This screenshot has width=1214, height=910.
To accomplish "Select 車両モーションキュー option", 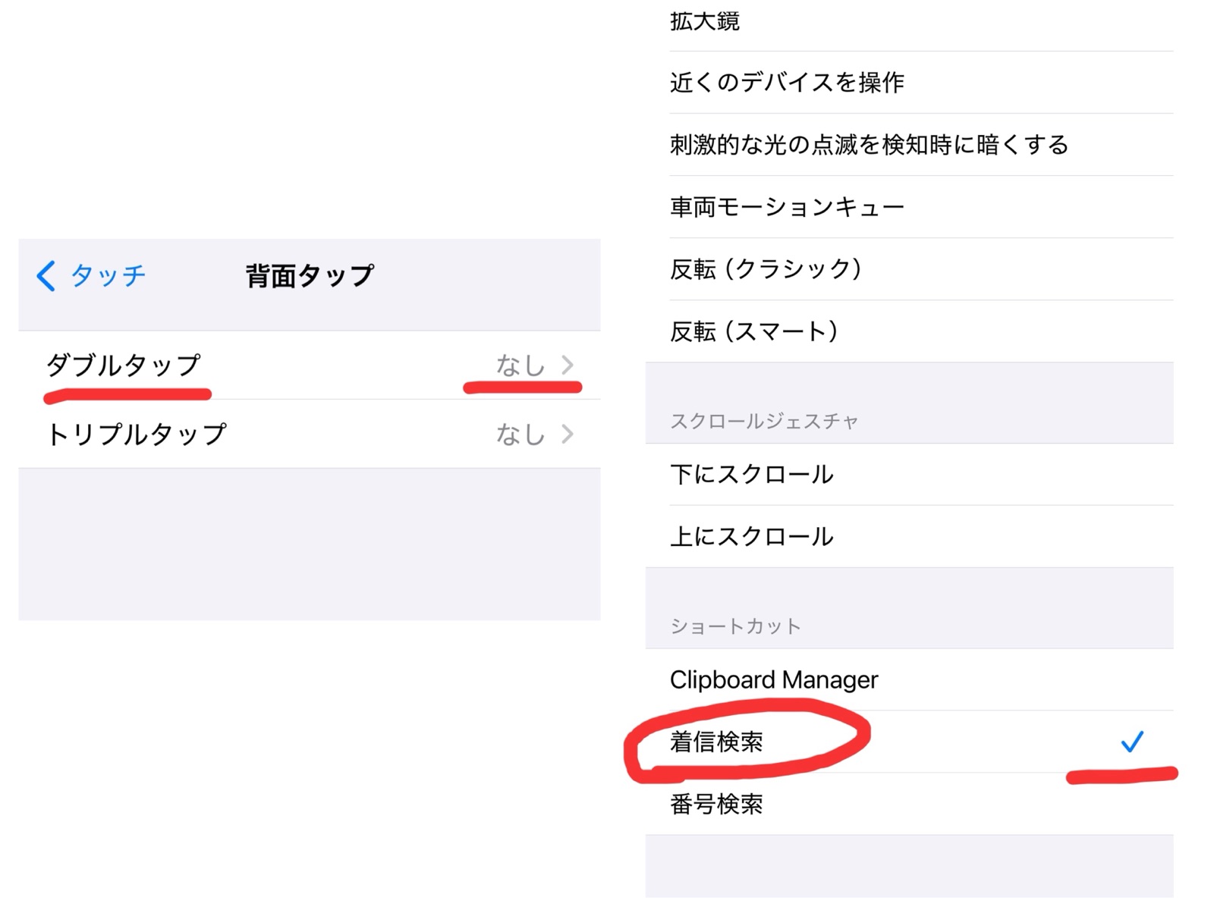I will point(787,206).
